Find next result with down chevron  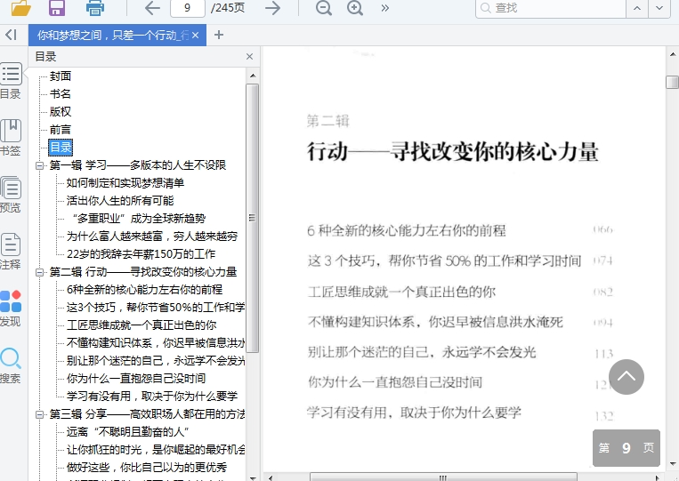(x=659, y=8)
